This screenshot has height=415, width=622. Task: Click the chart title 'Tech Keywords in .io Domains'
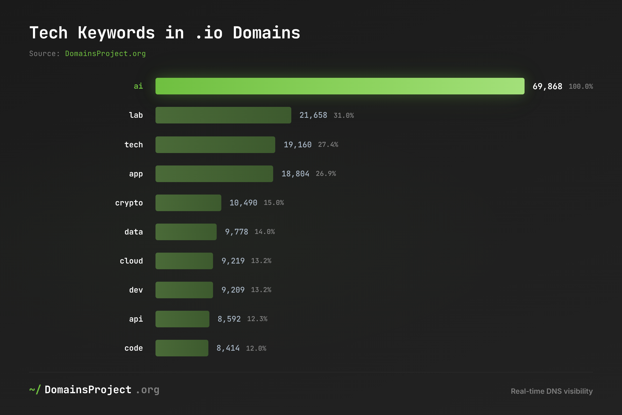(x=165, y=33)
